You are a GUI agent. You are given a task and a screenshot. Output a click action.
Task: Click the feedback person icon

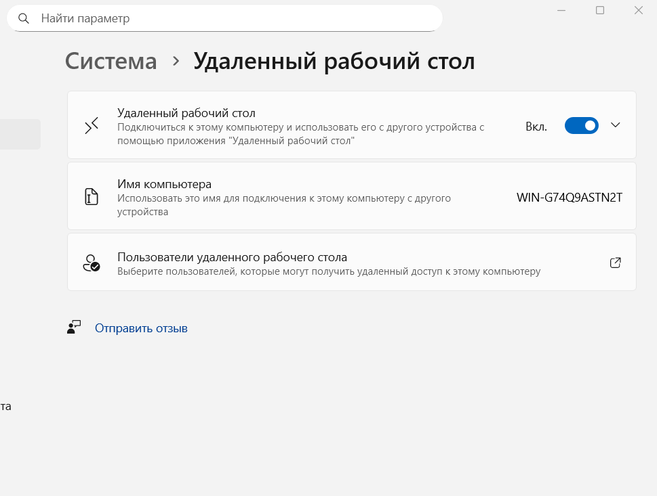[74, 328]
